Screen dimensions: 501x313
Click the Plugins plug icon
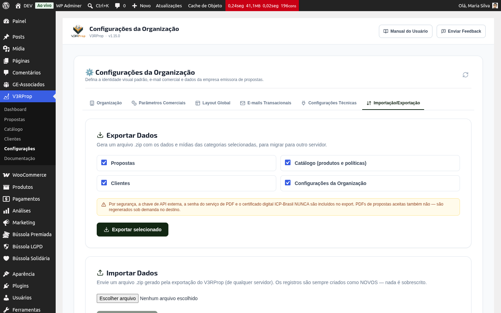click(6, 286)
